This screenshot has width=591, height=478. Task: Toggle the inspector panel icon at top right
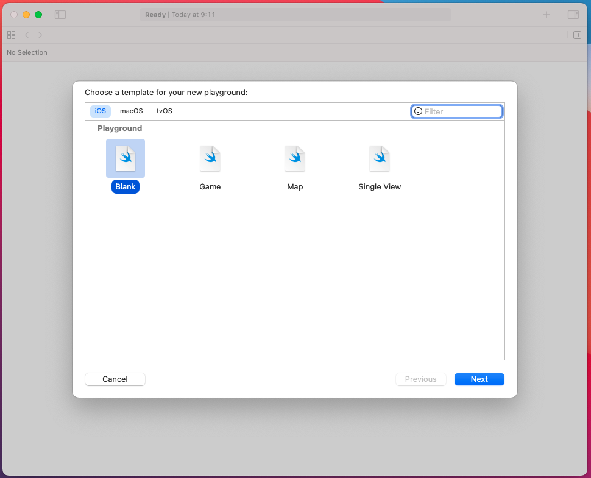tap(573, 15)
